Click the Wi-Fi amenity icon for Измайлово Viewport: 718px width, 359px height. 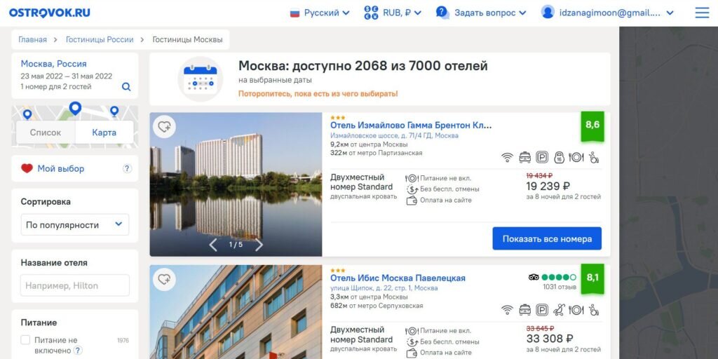tap(507, 158)
